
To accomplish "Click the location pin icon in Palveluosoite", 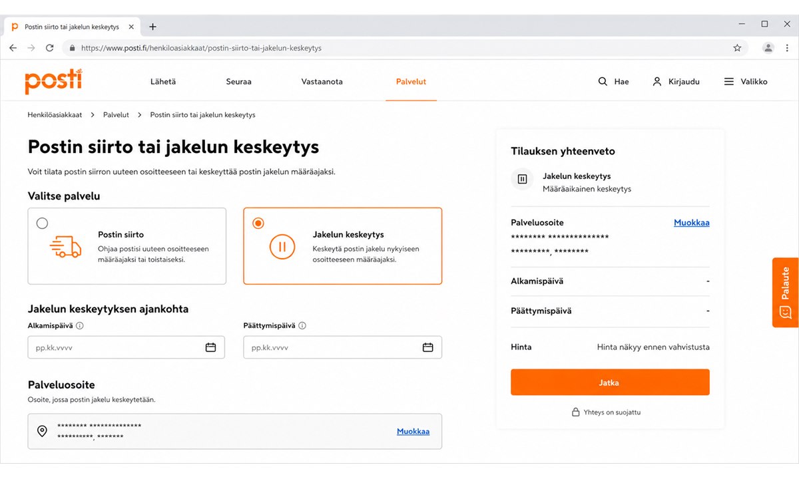I will (42, 431).
